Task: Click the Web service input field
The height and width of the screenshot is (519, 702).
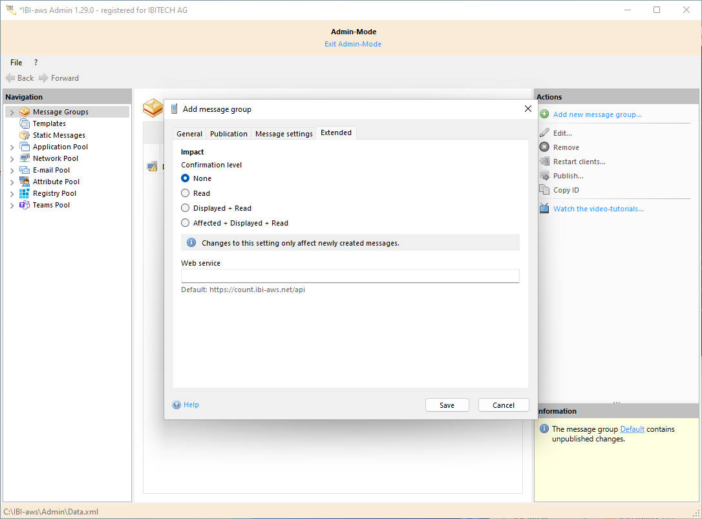Action: tap(350, 276)
